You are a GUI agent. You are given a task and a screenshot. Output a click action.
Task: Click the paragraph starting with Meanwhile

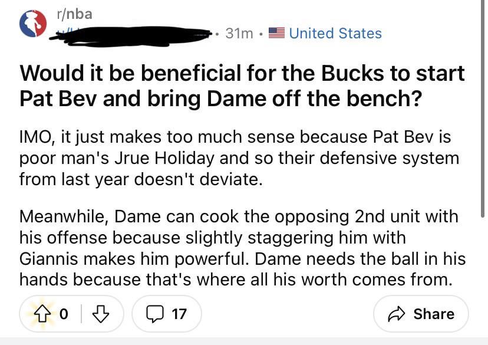[242, 248]
